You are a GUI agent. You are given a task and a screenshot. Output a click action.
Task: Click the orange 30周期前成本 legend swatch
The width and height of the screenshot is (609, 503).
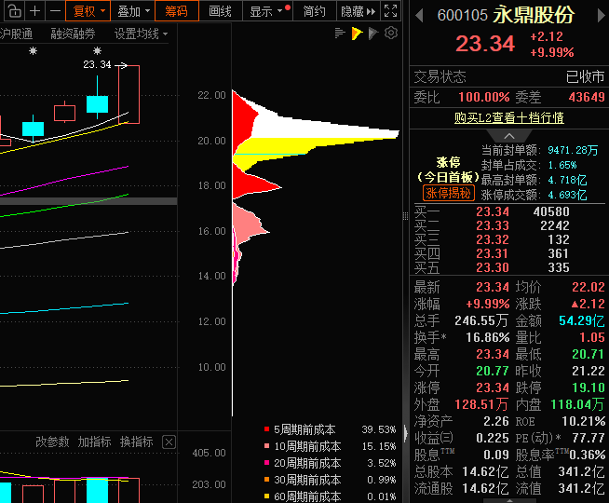click(x=266, y=480)
